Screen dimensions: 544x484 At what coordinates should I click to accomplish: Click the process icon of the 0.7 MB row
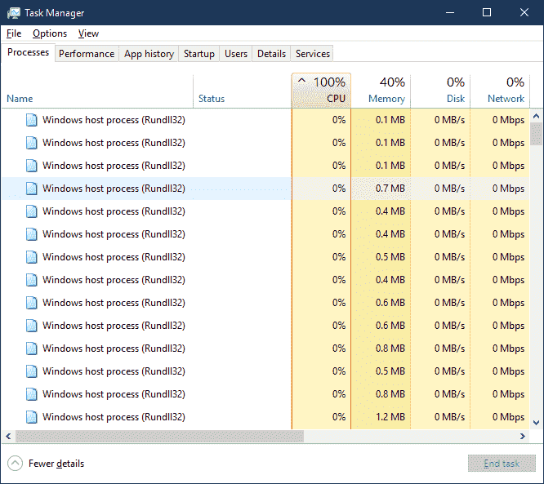click(32, 189)
